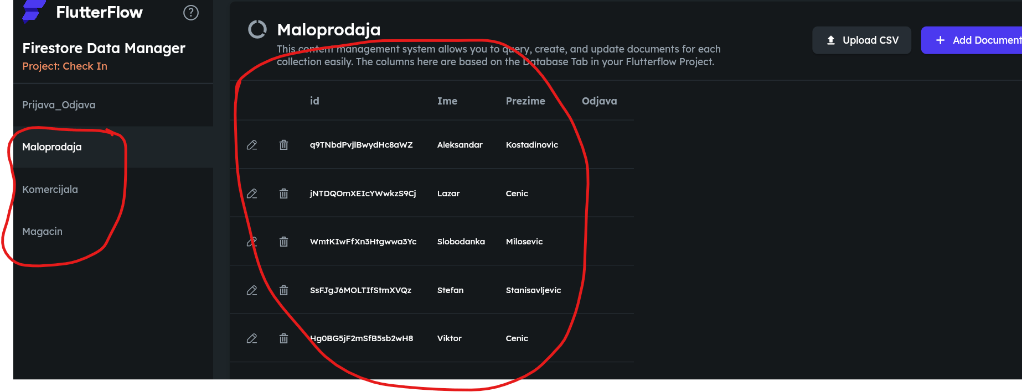This screenshot has height=392, width=1022.
Task: Edit the Viktor Cenic document
Action: 252,338
